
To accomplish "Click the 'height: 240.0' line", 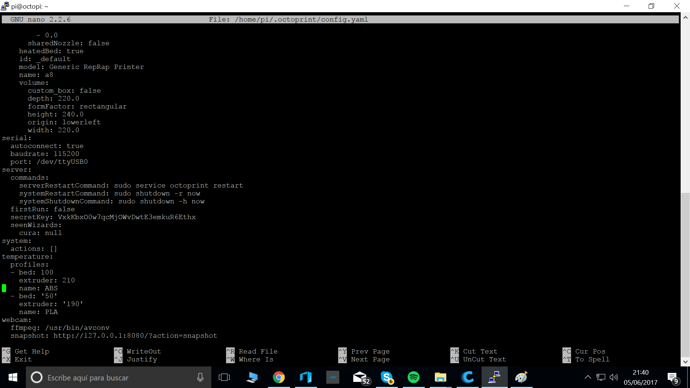I will pos(55,114).
